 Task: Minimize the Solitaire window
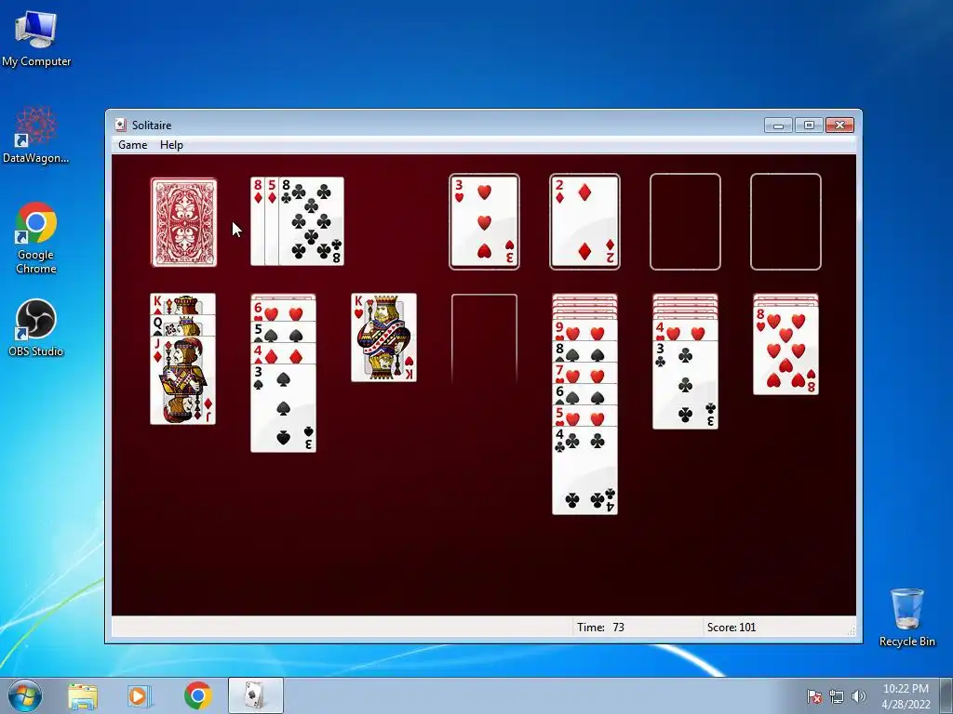779,126
